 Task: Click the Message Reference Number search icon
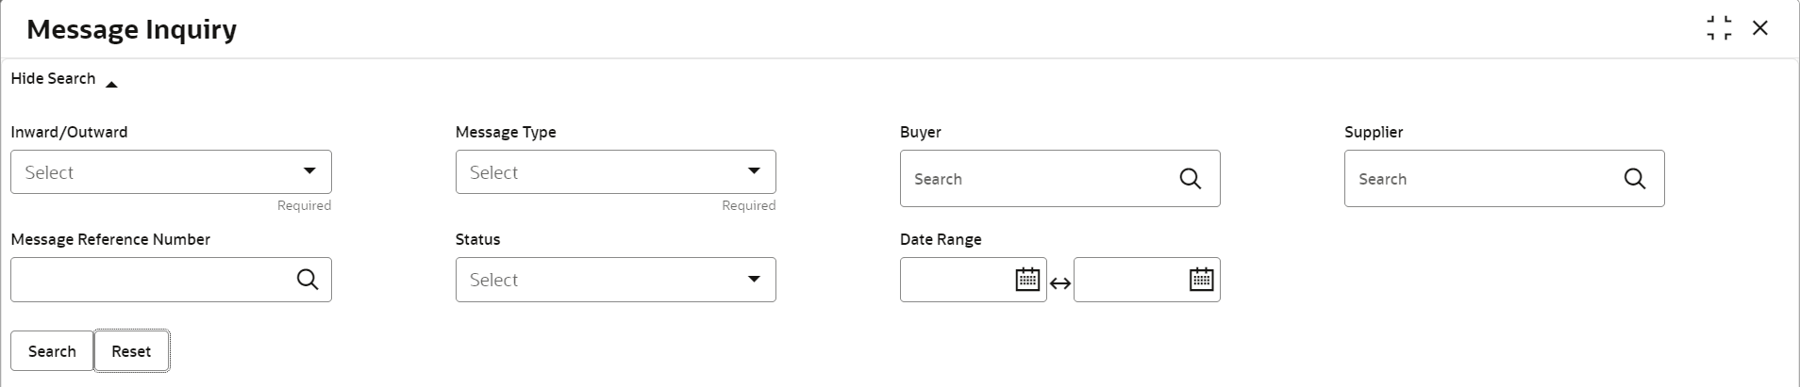click(308, 280)
